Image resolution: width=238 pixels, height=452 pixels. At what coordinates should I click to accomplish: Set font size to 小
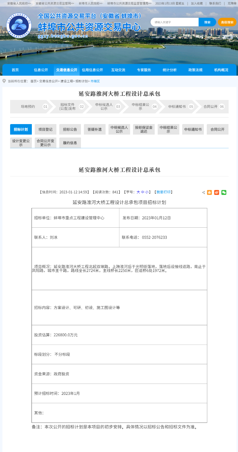(x=147, y=192)
